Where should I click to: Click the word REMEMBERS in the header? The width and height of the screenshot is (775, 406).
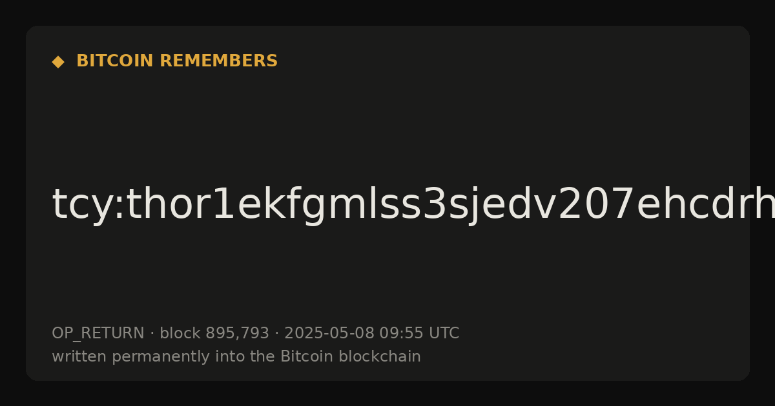point(218,61)
